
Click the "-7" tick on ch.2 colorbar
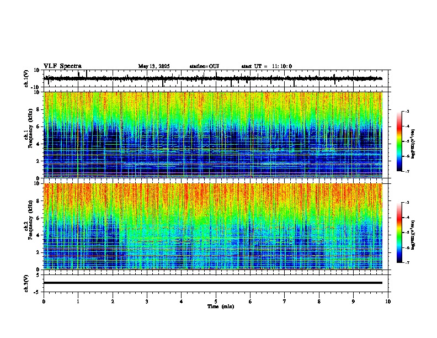point(407,263)
